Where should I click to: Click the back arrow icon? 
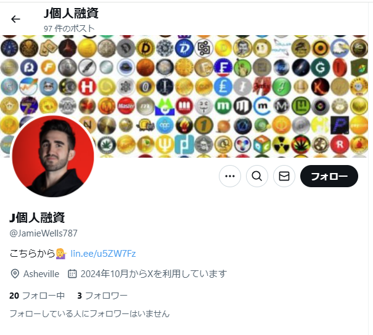(15, 19)
